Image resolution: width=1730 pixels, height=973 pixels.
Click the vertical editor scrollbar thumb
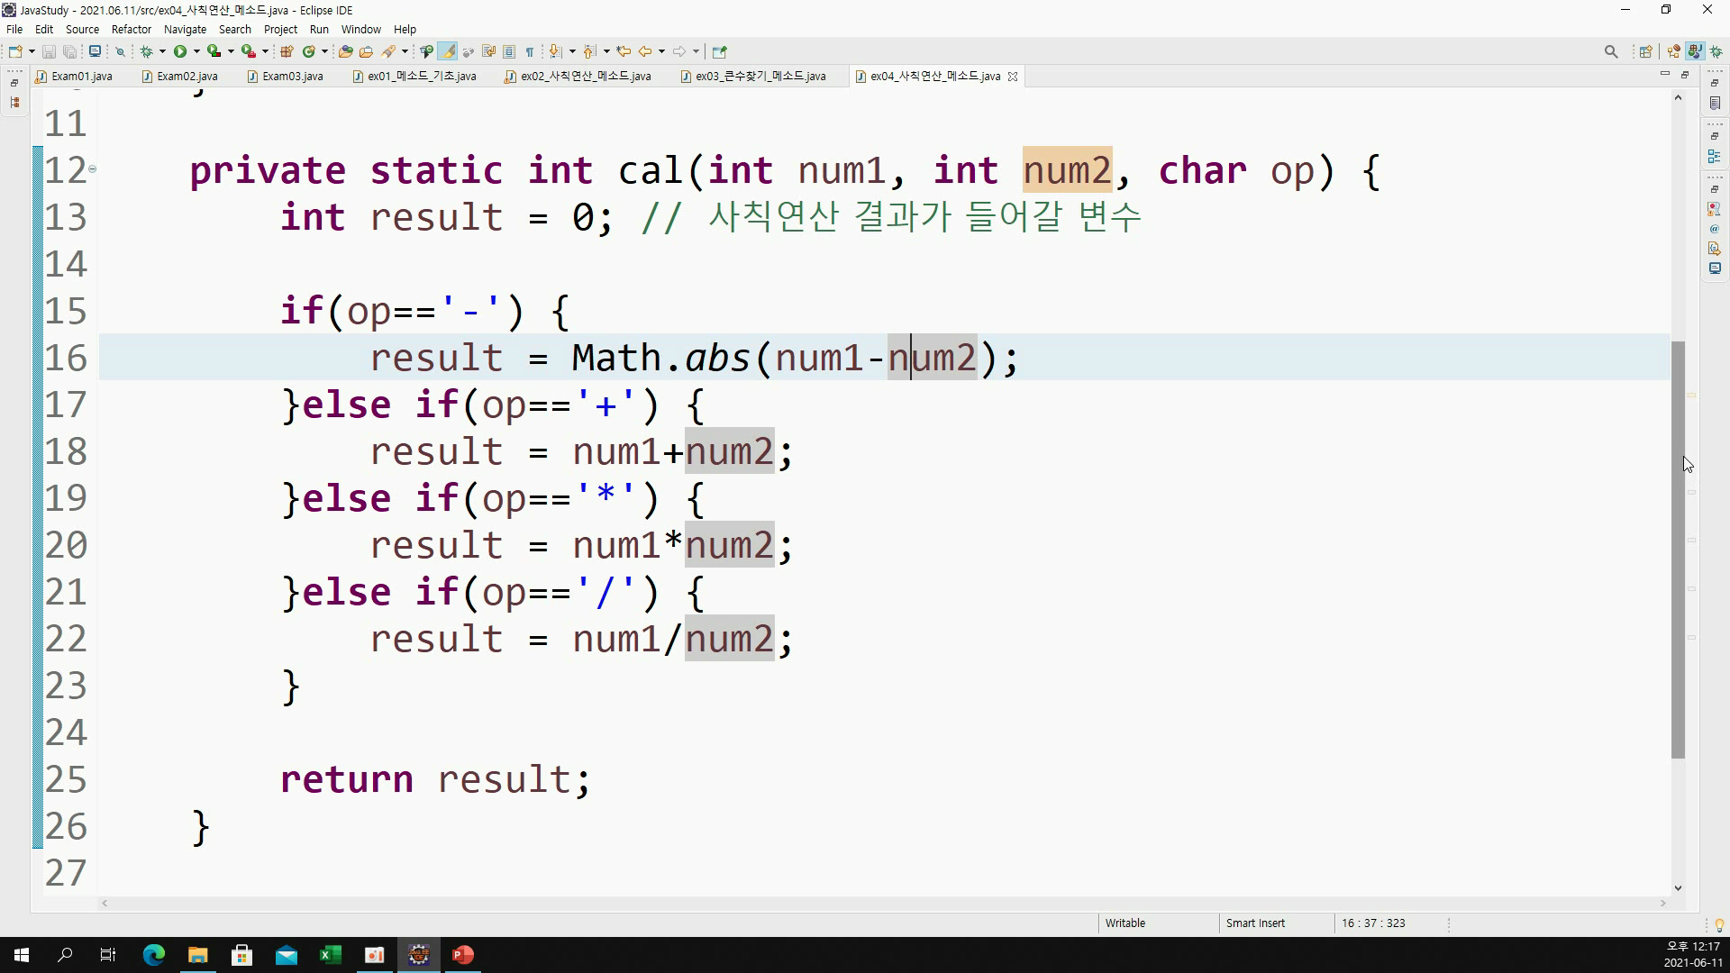[1678, 550]
